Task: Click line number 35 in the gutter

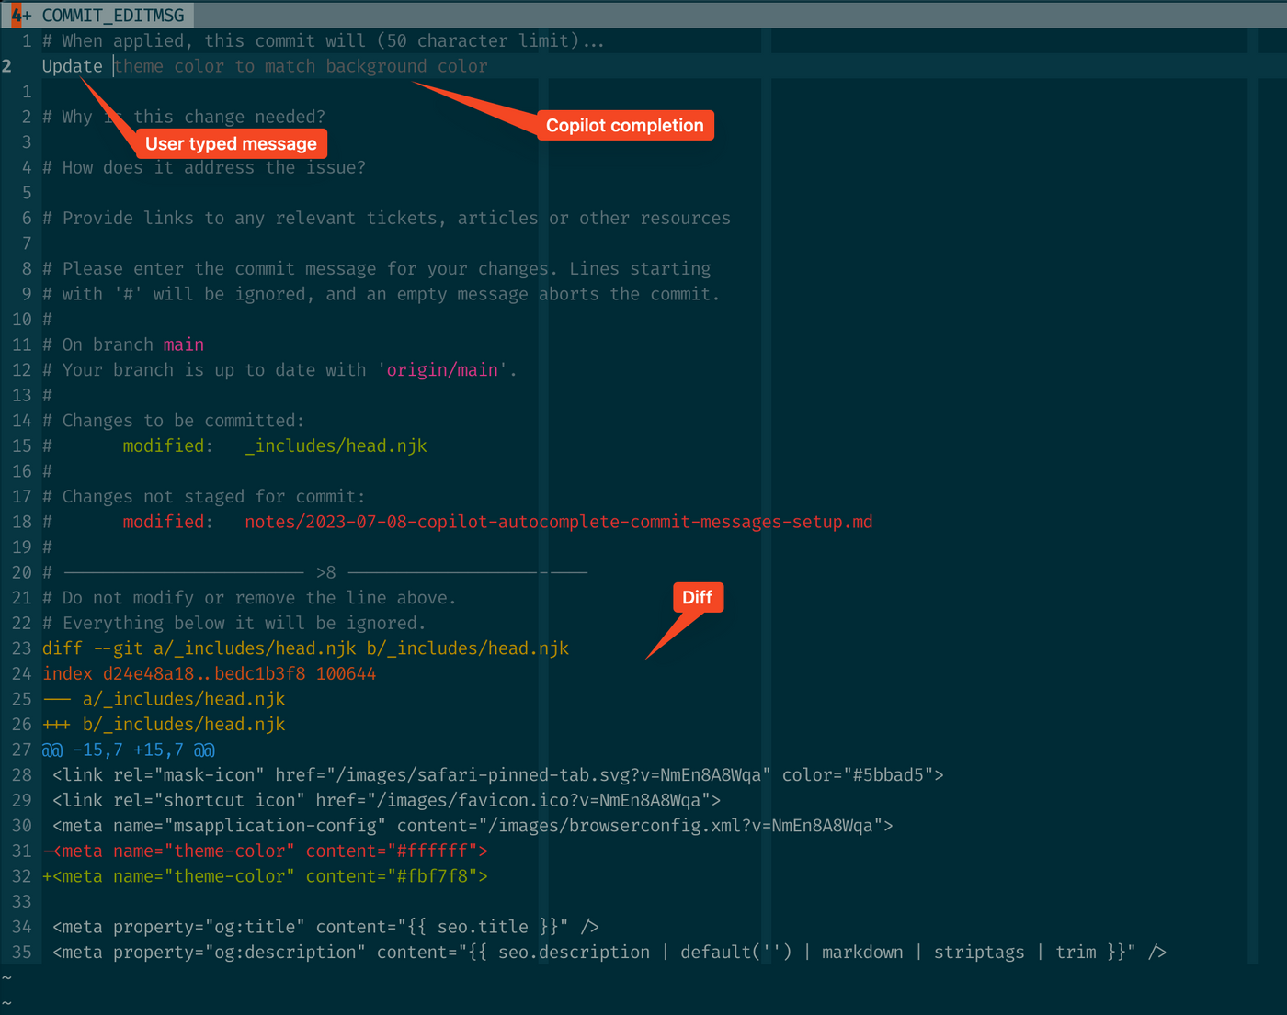Action: pyautogui.click(x=21, y=953)
